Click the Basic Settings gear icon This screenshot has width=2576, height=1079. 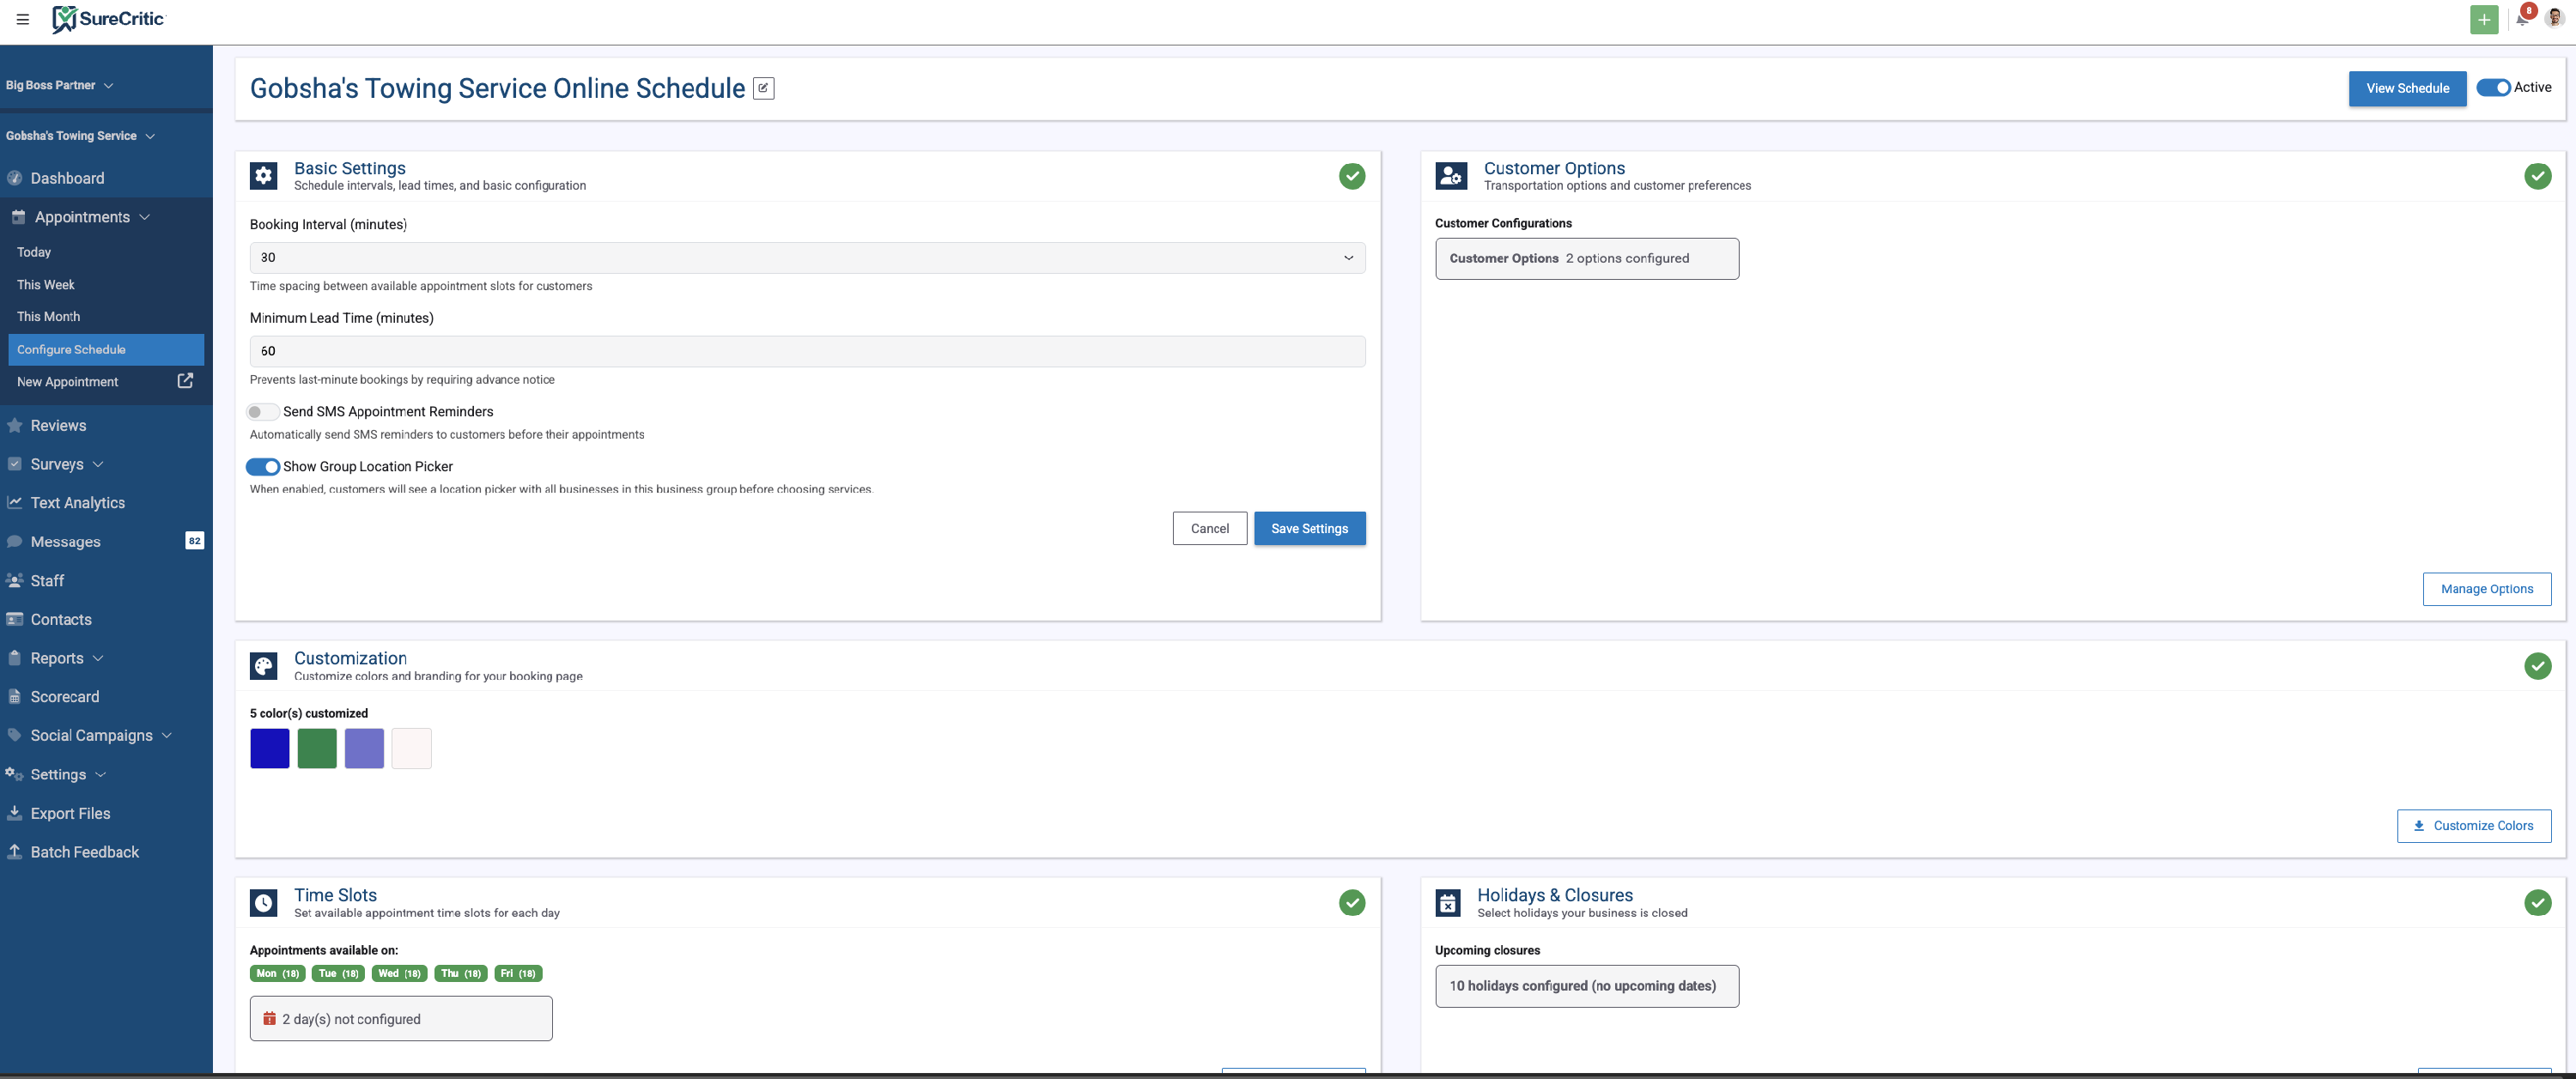point(264,176)
